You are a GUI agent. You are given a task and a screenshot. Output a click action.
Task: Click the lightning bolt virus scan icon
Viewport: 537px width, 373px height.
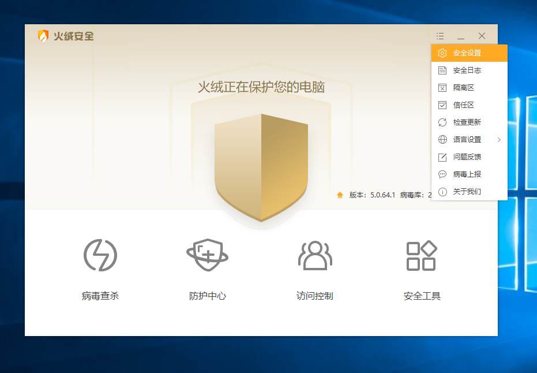click(100, 255)
